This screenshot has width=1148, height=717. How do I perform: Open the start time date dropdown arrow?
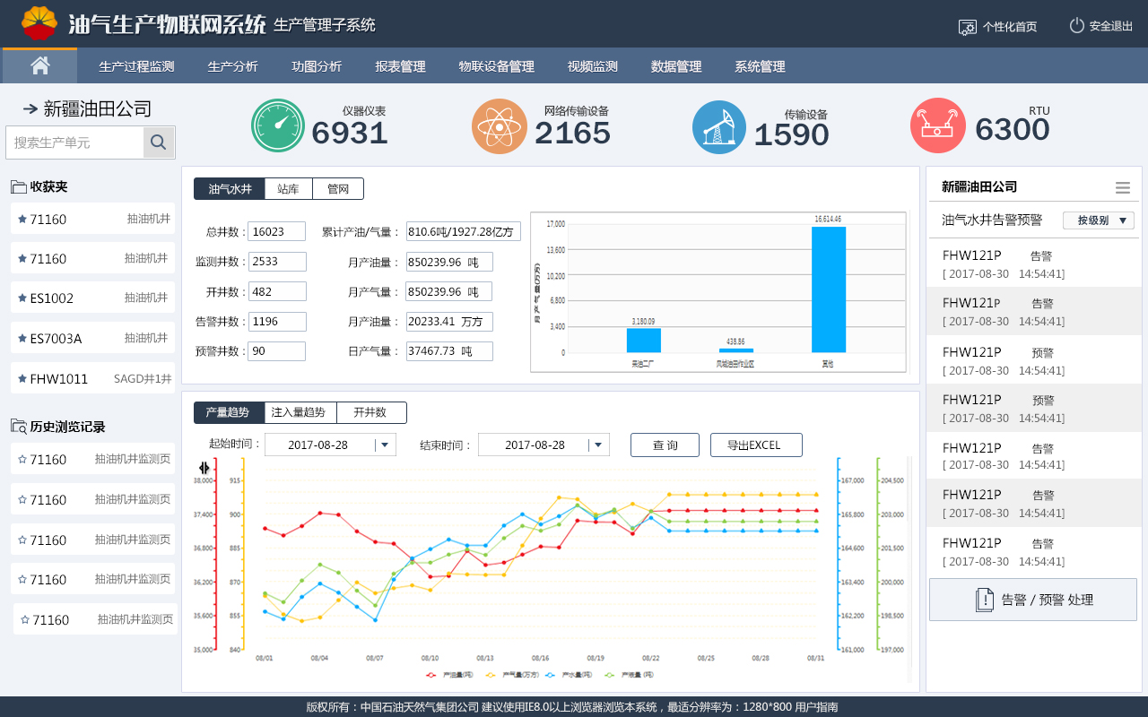tap(385, 445)
